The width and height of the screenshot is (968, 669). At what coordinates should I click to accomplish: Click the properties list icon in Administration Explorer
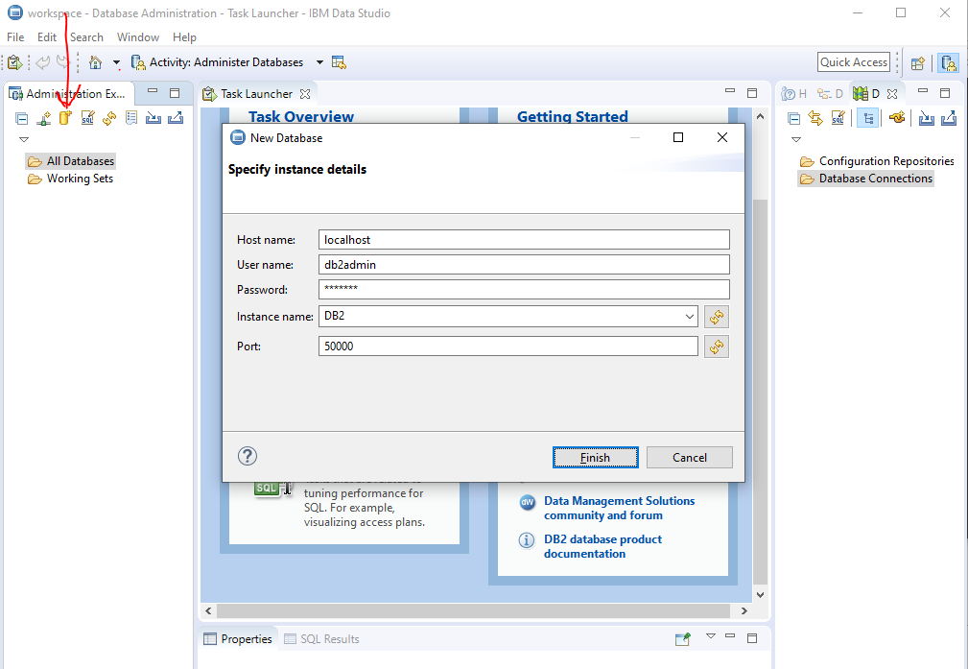(x=130, y=117)
